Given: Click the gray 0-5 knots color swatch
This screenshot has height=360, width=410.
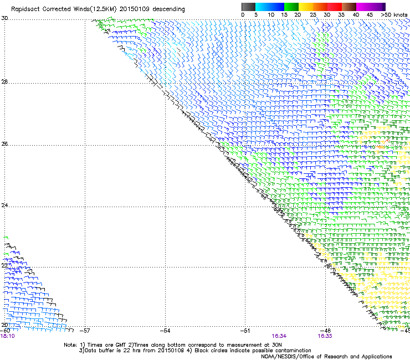Looking at the screenshot, I should (248, 7).
